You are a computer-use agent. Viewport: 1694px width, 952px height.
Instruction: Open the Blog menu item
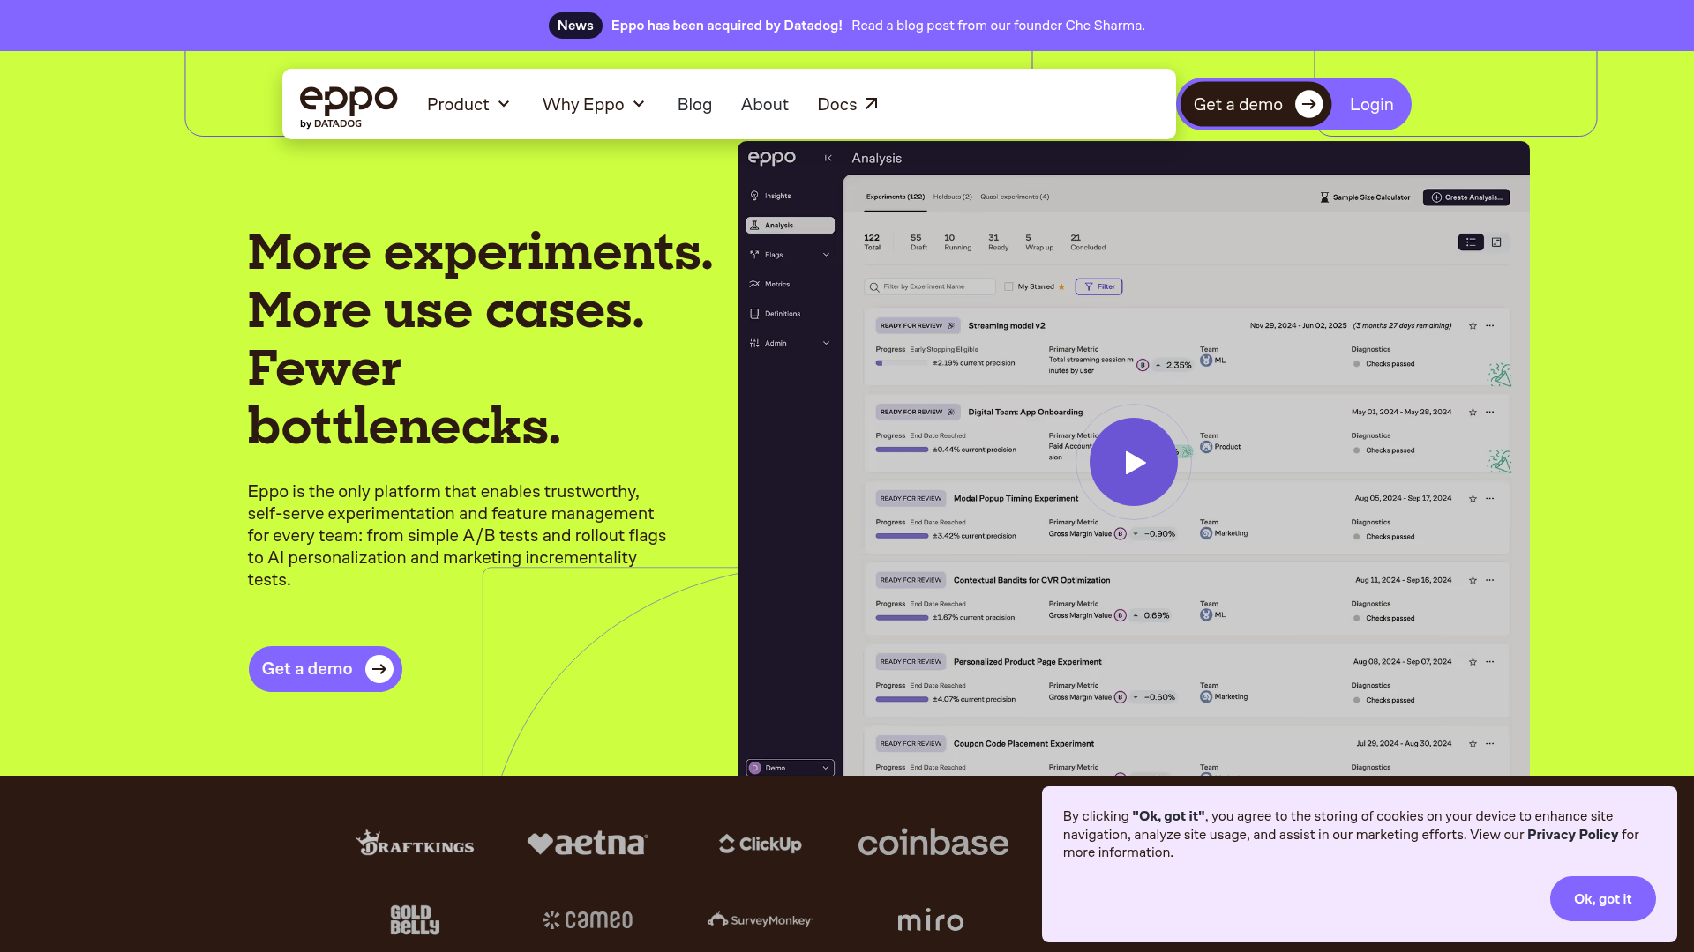pyautogui.click(x=694, y=104)
